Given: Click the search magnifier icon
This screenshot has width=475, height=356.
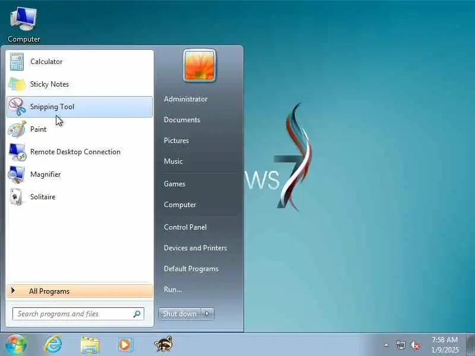Looking at the screenshot, I should (137, 314).
